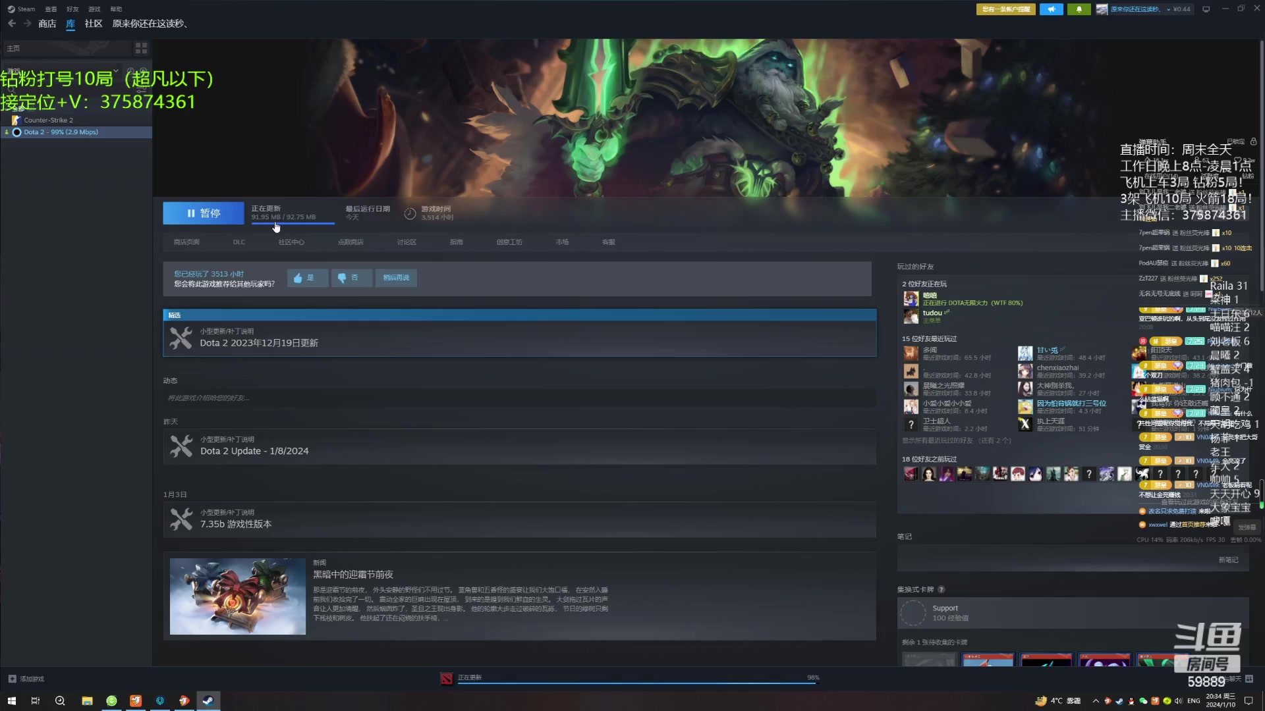
Task: Open the 查看 menu
Action: click(x=51, y=9)
